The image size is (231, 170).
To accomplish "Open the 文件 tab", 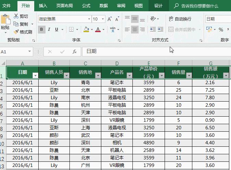I will pyautogui.click(x=7, y=6).
